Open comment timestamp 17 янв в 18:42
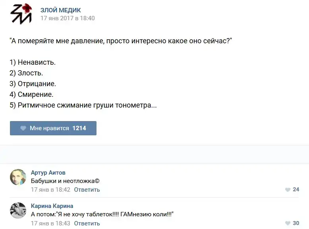This screenshot has width=309, height=229. tap(50, 190)
